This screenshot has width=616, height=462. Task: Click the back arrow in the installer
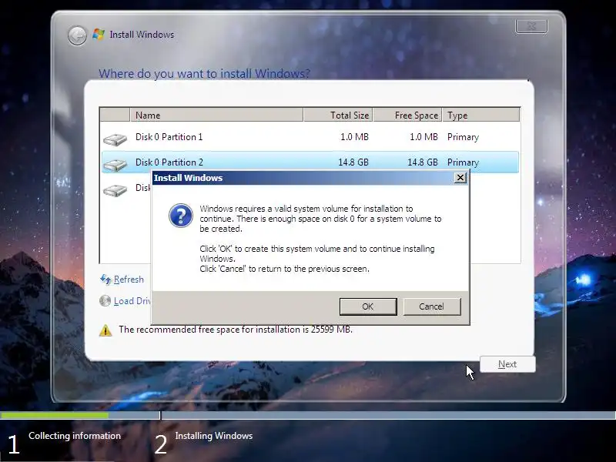pyautogui.click(x=77, y=35)
